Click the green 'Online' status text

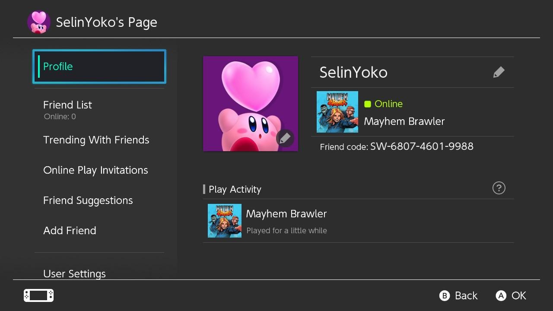[x=388, y=104]
